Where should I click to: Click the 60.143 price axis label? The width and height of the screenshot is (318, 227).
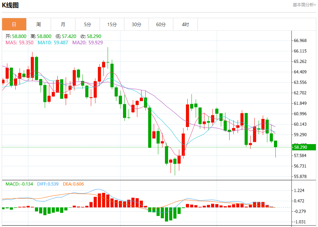300,124
